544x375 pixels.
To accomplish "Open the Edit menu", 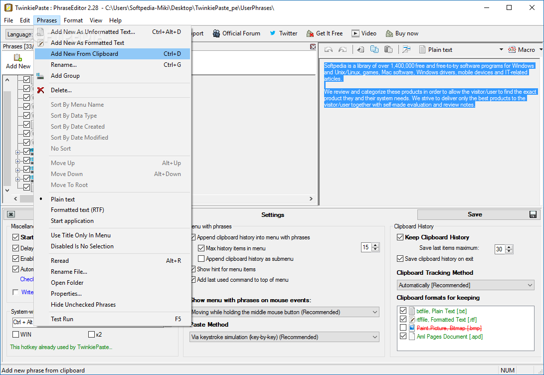I will tap(24, 20).
